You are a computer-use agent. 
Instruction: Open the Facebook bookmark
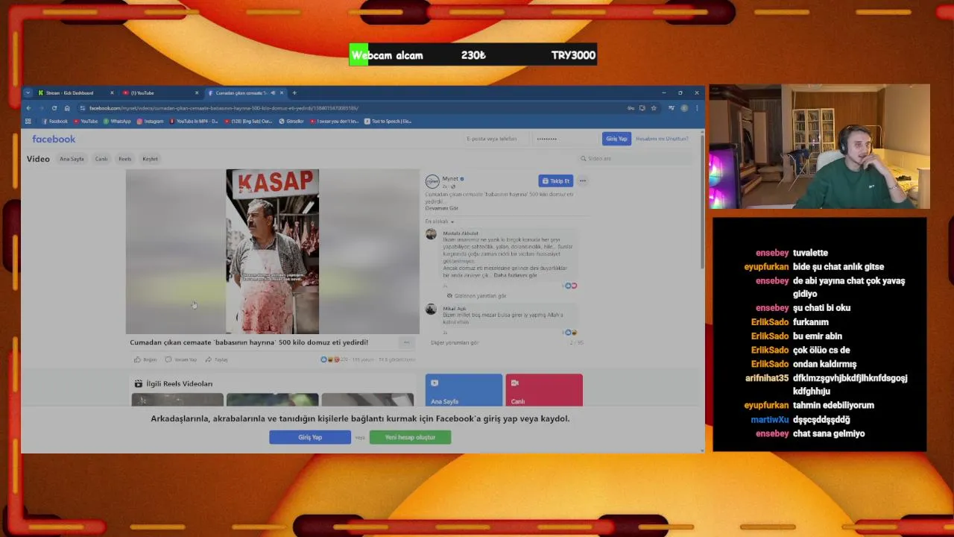54,121
